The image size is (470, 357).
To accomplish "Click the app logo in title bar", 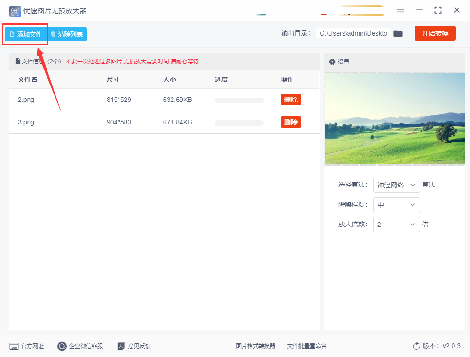I will pyautogui.click(x=15, y=10).
